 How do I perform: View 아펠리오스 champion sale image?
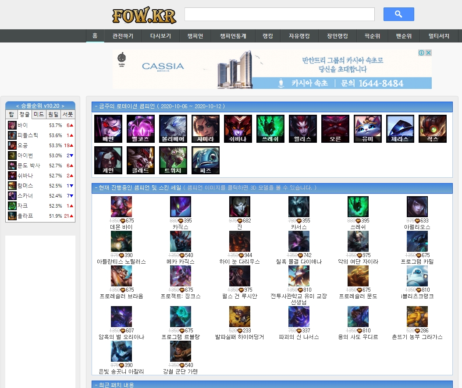coord(417,207)
